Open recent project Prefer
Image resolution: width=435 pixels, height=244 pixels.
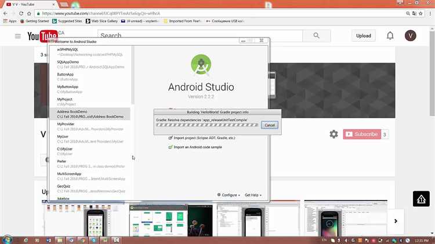coord(89,163)
